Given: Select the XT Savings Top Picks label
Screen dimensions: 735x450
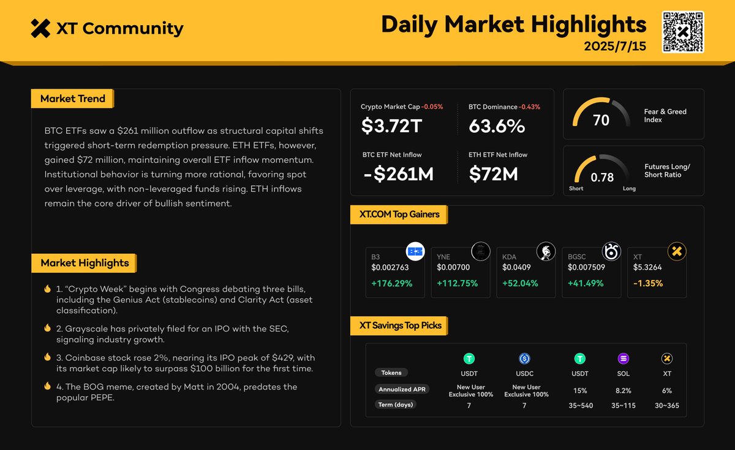Looking at the screenshot, I should [400, 325].
